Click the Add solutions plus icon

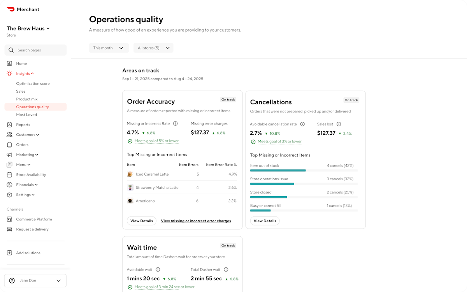coord(9,253)
